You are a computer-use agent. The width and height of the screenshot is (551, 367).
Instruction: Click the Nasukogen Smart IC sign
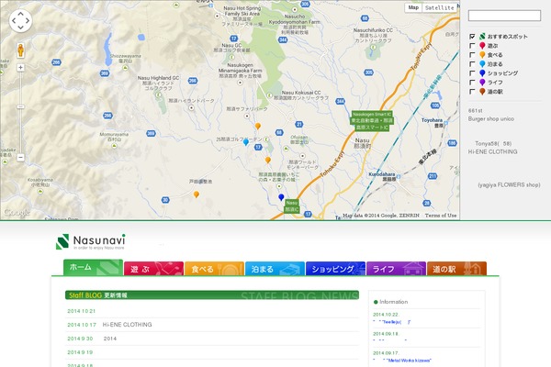[x=372, y=121]
